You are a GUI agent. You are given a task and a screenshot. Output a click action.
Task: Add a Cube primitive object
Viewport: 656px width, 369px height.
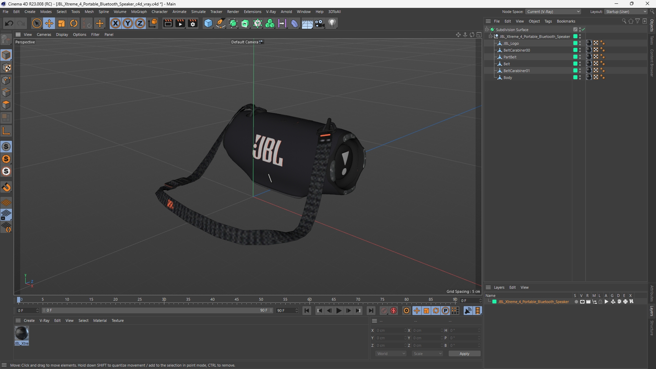click(208, 23)
